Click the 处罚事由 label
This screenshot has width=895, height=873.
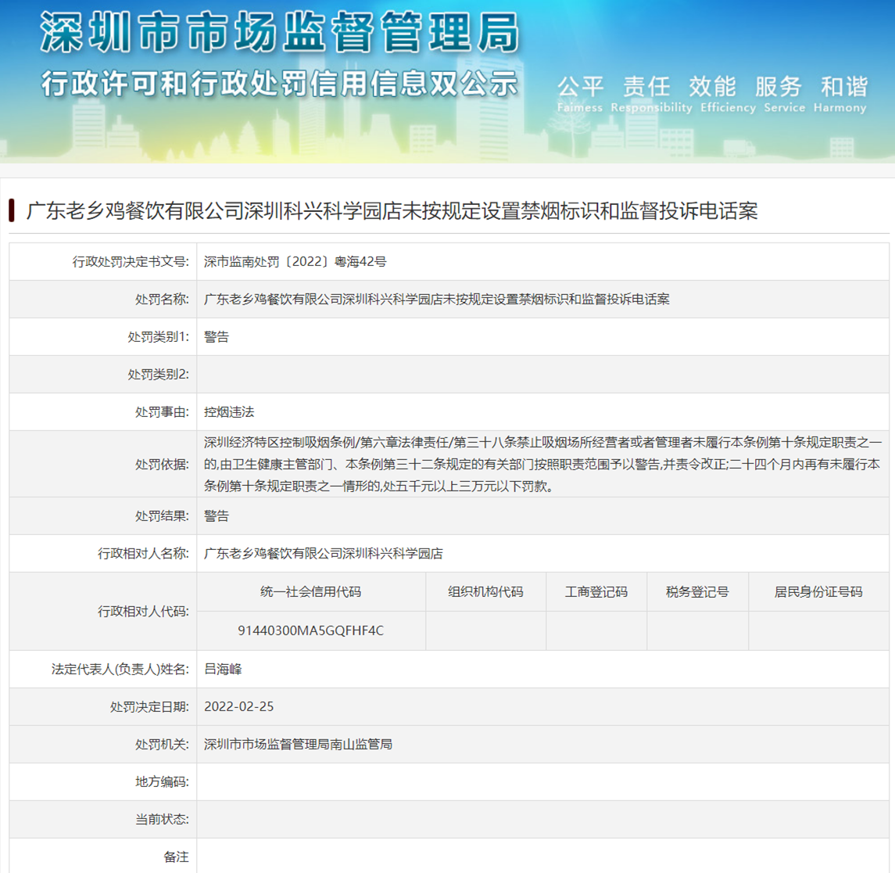162,412
